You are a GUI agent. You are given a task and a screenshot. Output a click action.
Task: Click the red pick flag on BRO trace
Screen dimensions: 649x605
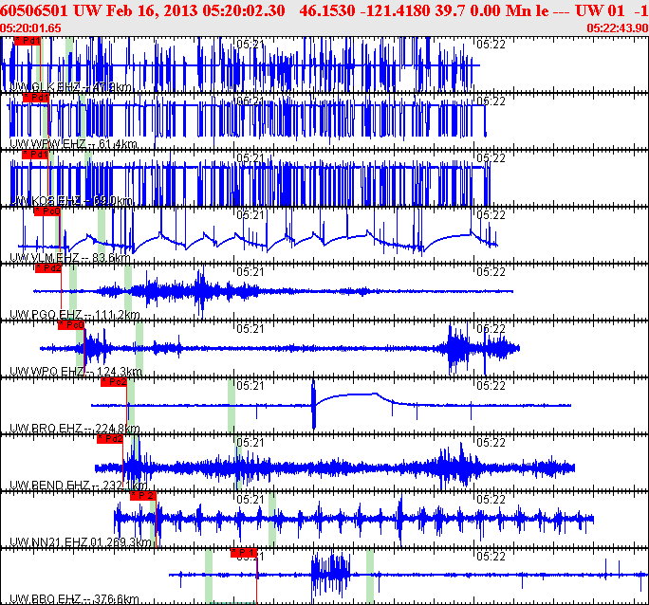113,382
